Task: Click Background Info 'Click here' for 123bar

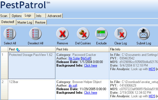Action: click(x=91, y=93)
